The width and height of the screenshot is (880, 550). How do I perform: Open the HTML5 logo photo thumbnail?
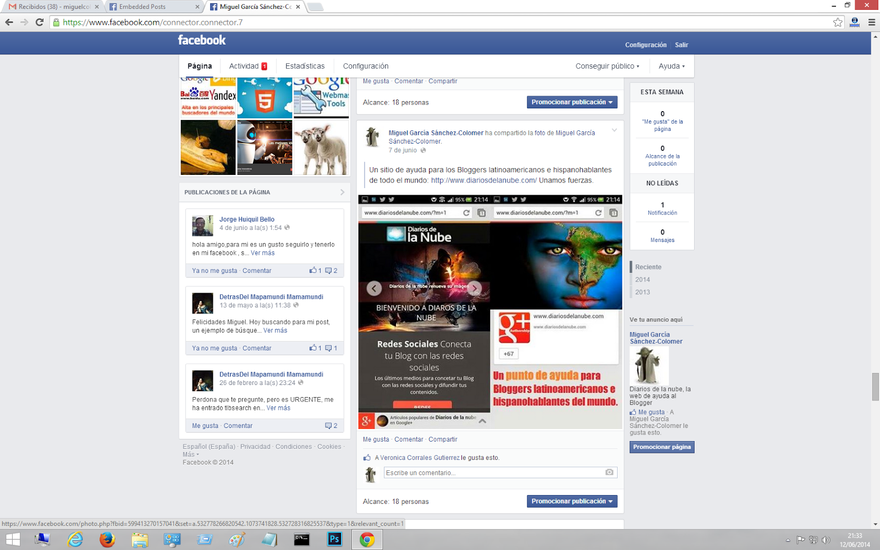(x=265, y=98)
